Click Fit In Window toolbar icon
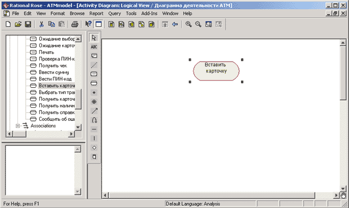 pyautogui.click(x=208, y=24)
